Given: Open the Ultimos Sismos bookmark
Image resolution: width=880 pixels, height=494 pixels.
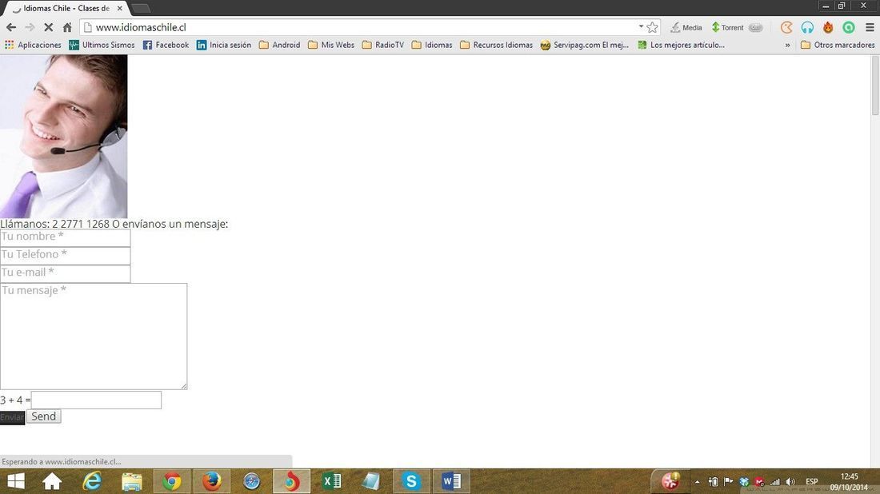Looking at the screenshot, I should 102,45.
